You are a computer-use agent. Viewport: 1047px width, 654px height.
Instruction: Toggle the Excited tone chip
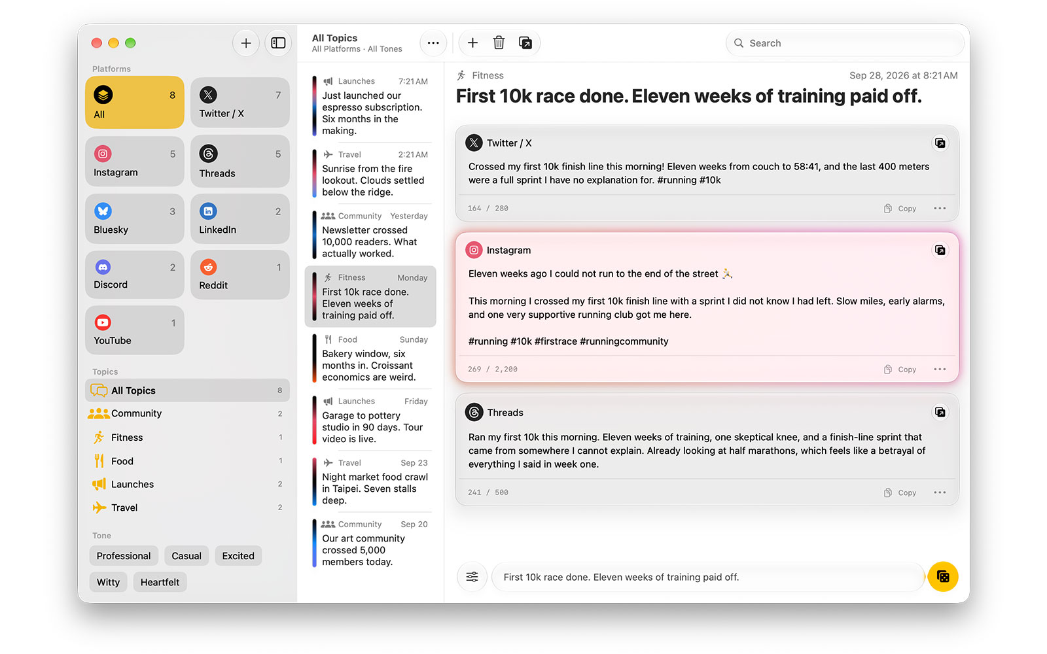click(x=238, y=556)
